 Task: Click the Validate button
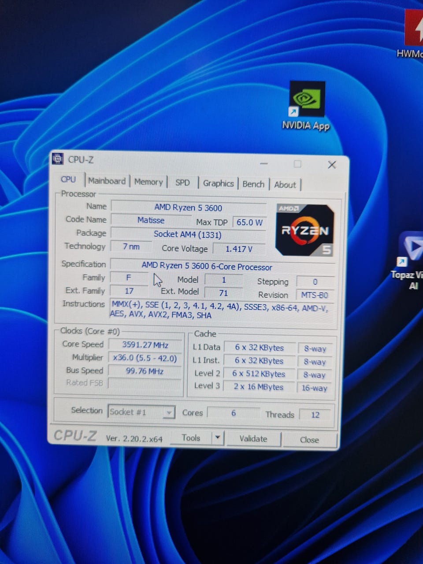tap(253, 439)
